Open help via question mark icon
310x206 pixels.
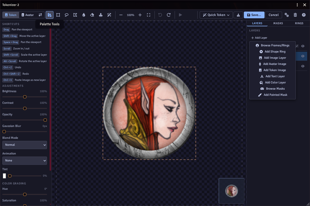pos(304,15)
